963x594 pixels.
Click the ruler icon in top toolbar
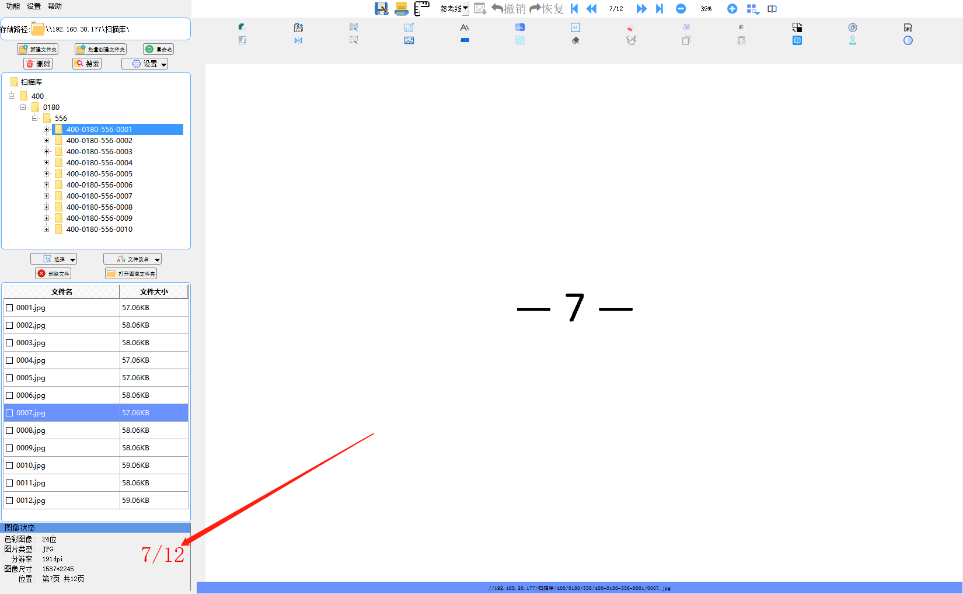point(421,9)
